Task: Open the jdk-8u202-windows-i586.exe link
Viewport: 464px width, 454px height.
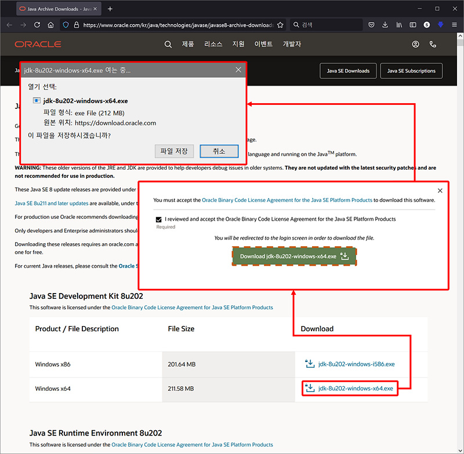Action: 356,364
